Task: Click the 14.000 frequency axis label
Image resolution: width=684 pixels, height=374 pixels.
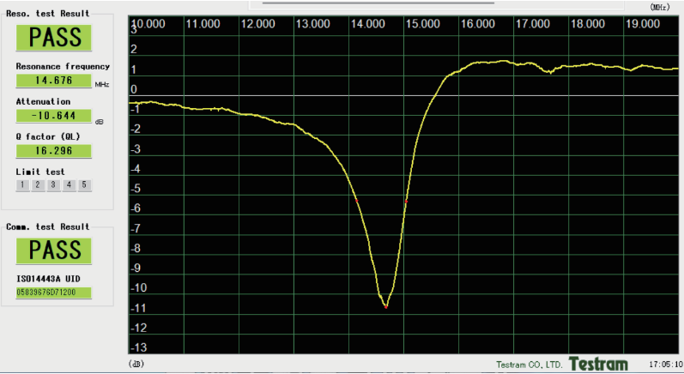Action: coord(367,24)
